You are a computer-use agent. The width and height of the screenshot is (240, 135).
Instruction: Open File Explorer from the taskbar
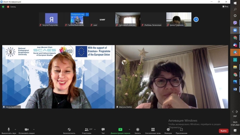[235, 67]
